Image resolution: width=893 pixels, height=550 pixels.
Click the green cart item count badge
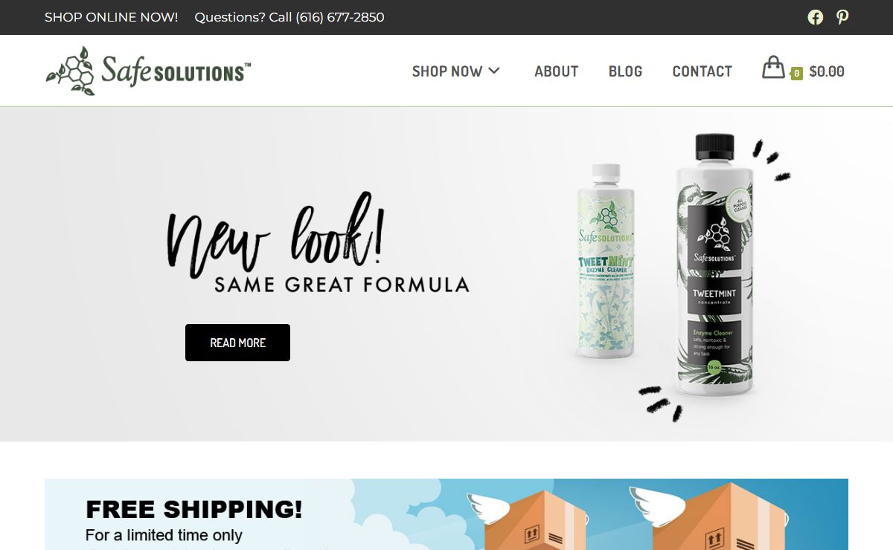tap(796, 73)
